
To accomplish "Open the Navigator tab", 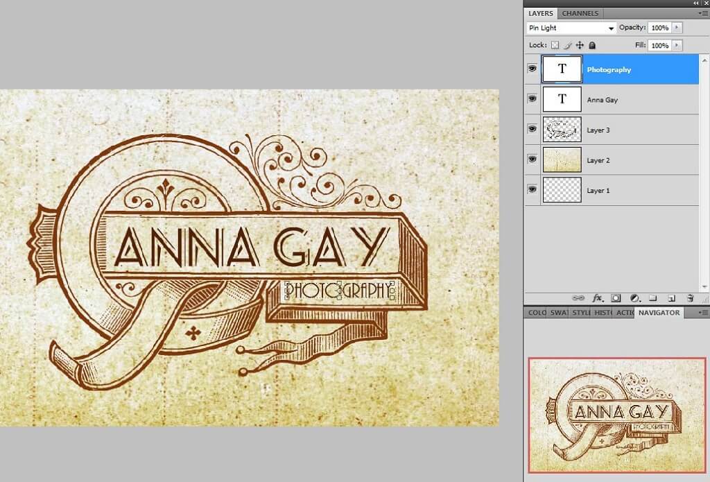I will click(x=657, y=313).
